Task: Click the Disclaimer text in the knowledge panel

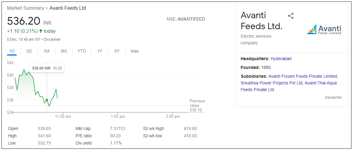Action: tap(333, 97)
